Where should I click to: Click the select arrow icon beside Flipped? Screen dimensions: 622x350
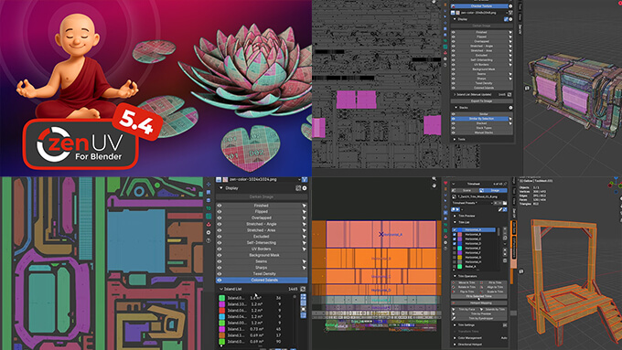click(x=305, y=212)
